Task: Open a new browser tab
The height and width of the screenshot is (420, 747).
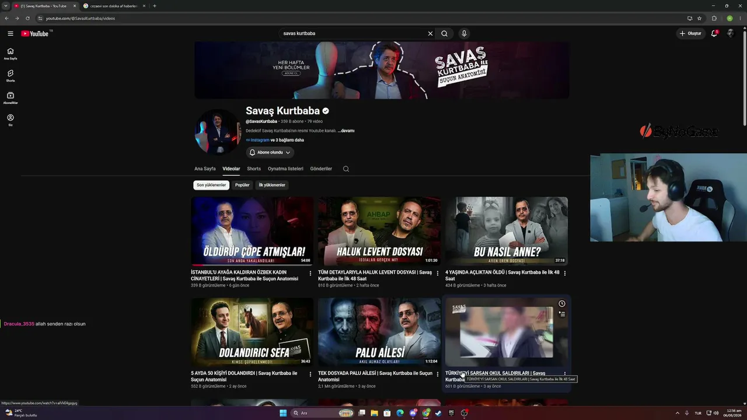Action: [x=155, y=6]
